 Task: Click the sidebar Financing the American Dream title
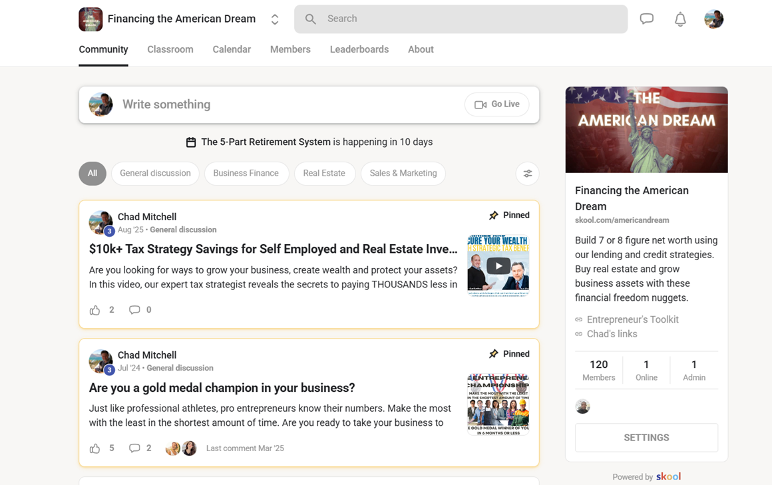tap(632, 198)
